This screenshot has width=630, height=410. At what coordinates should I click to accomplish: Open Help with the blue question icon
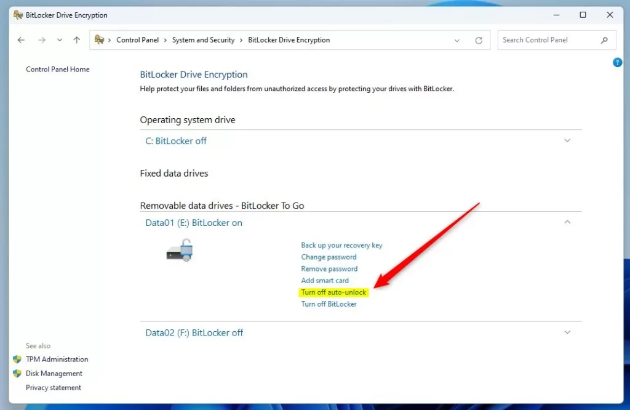617,62
